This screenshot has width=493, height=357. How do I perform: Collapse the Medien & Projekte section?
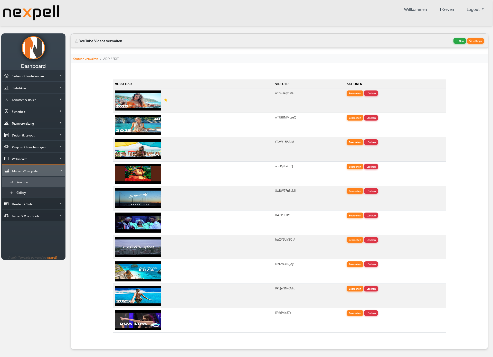(x=61, y=171)
